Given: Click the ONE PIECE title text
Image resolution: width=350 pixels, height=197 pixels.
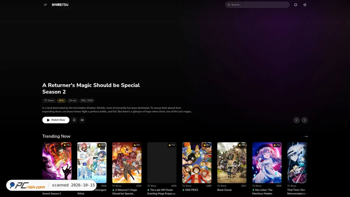Looking at the screenshot, I should [192, 190].
